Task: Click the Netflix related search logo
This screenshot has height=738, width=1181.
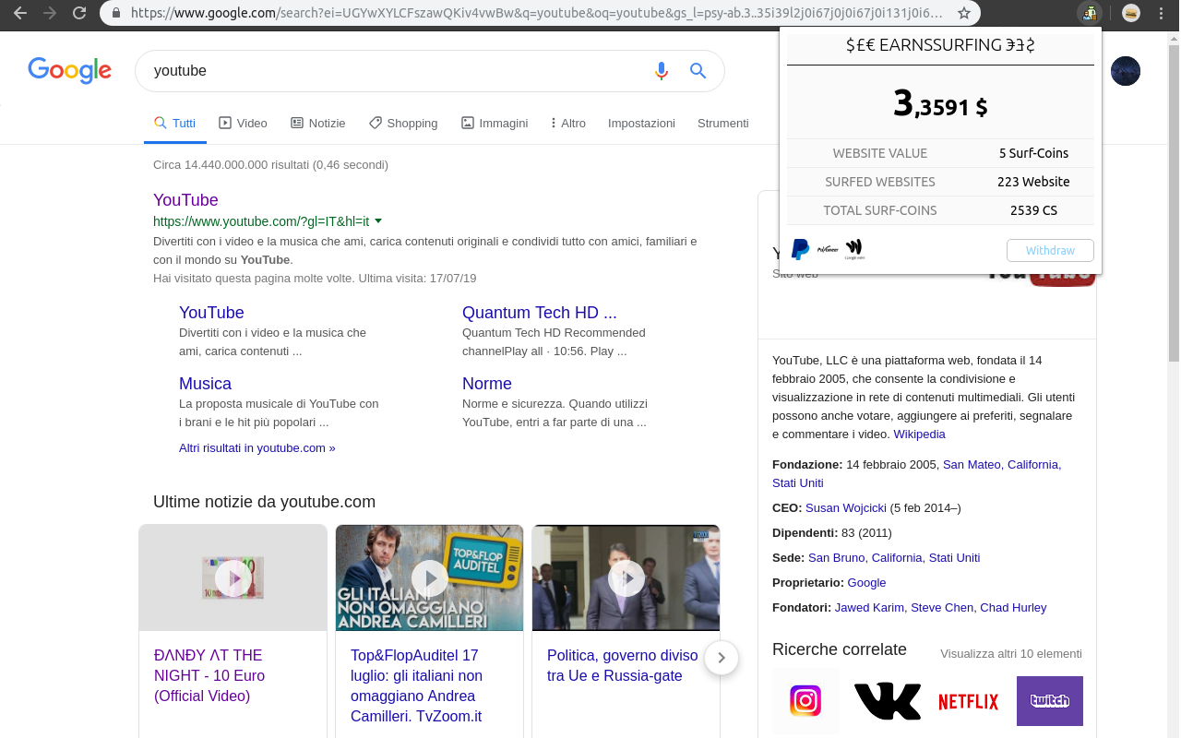Action: (x=969, y=702)
